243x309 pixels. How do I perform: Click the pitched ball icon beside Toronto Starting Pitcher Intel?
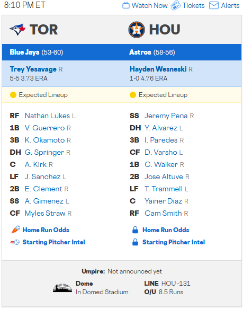pyautogui.click(x=15, y=242)
